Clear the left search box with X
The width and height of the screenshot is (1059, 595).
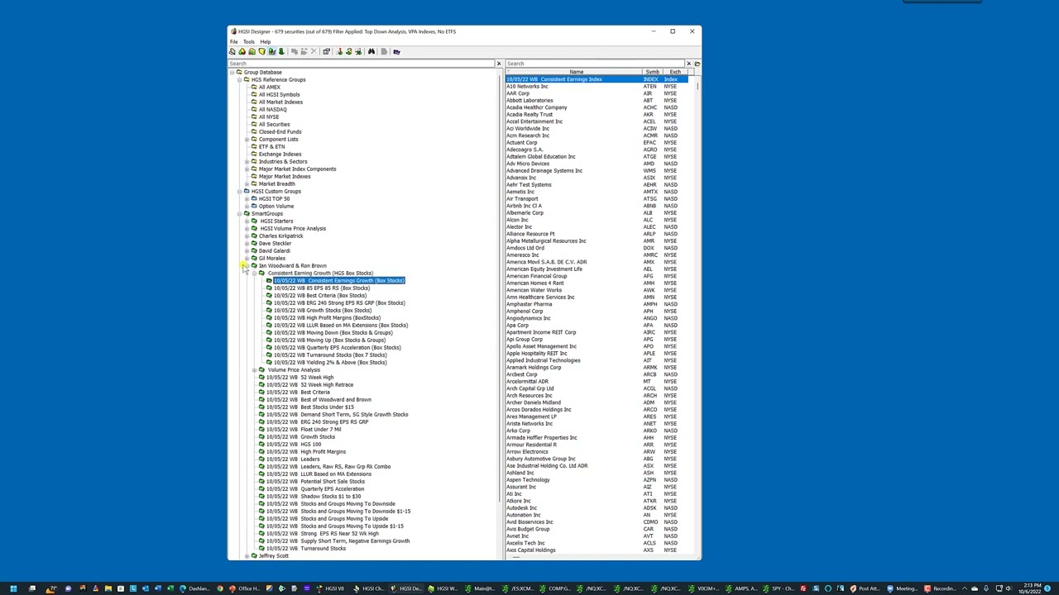[x=498, y=64]
